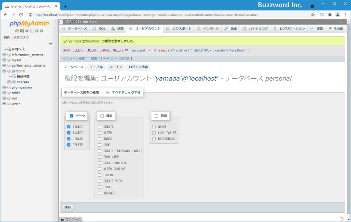The height and width of the screenshot is (222, 351).
Task: Click the お気に入り button in sidebar
Action: click(21, 38)
